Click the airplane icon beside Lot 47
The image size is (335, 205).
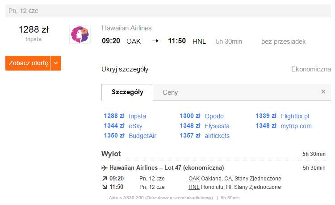[x=104, y=168]
